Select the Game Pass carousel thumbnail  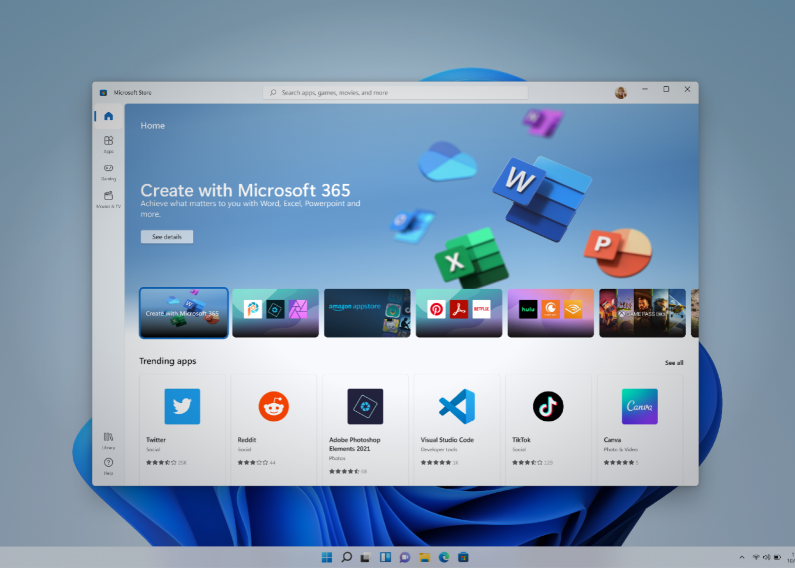[x=643, y=313]
